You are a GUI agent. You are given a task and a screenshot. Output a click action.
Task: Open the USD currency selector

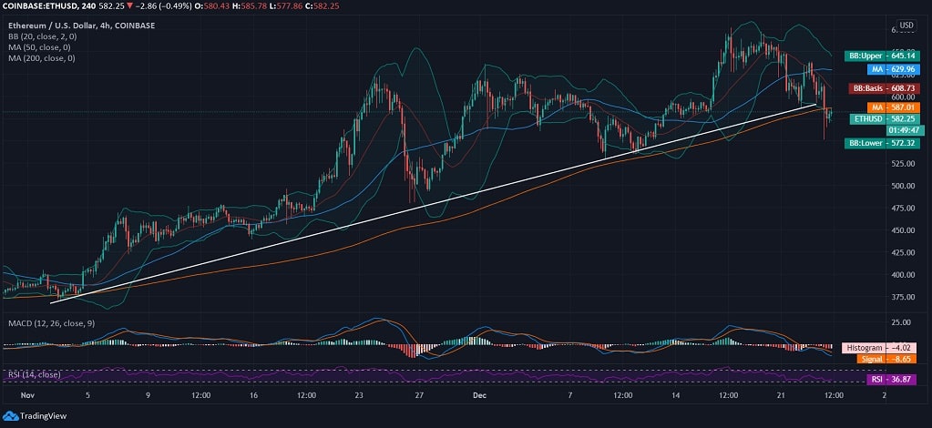pyautogui.click(x=906, y=25)
